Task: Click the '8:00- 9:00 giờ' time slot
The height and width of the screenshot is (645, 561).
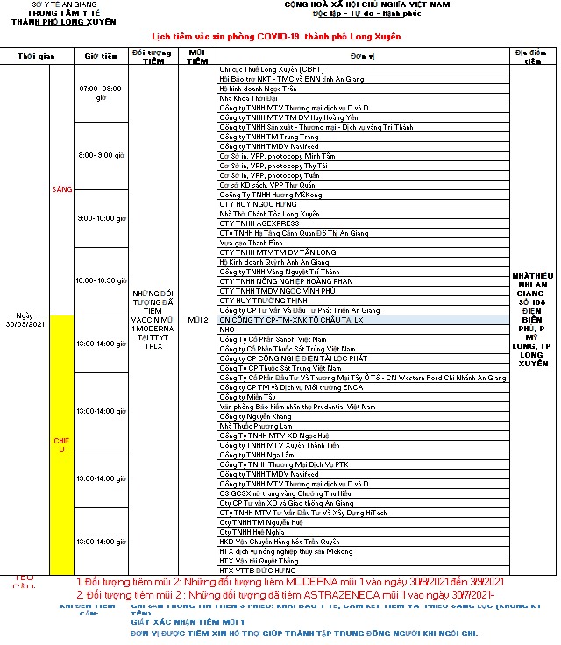Action: click(101, 155)
